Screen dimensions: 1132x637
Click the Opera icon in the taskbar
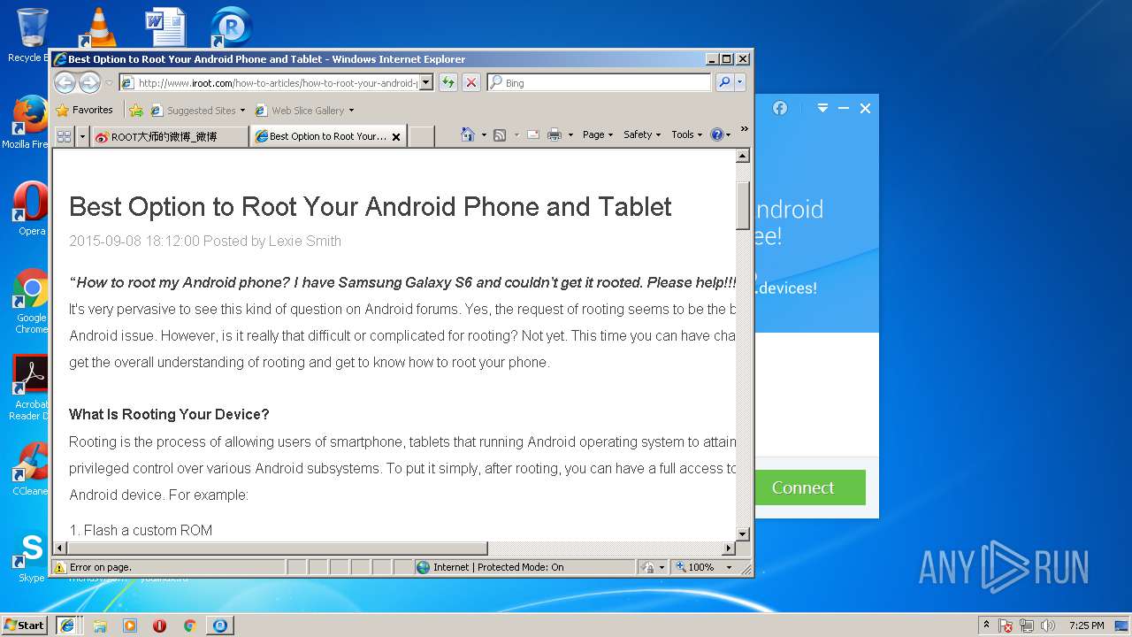click(x=160, y=625)
